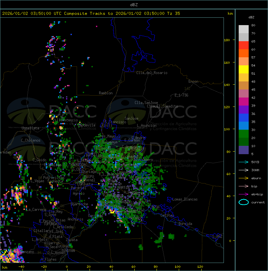Select the pink bip arrow in legend

pos(244,186)
